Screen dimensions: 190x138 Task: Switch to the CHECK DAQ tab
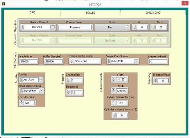click(x=153, y=12)
